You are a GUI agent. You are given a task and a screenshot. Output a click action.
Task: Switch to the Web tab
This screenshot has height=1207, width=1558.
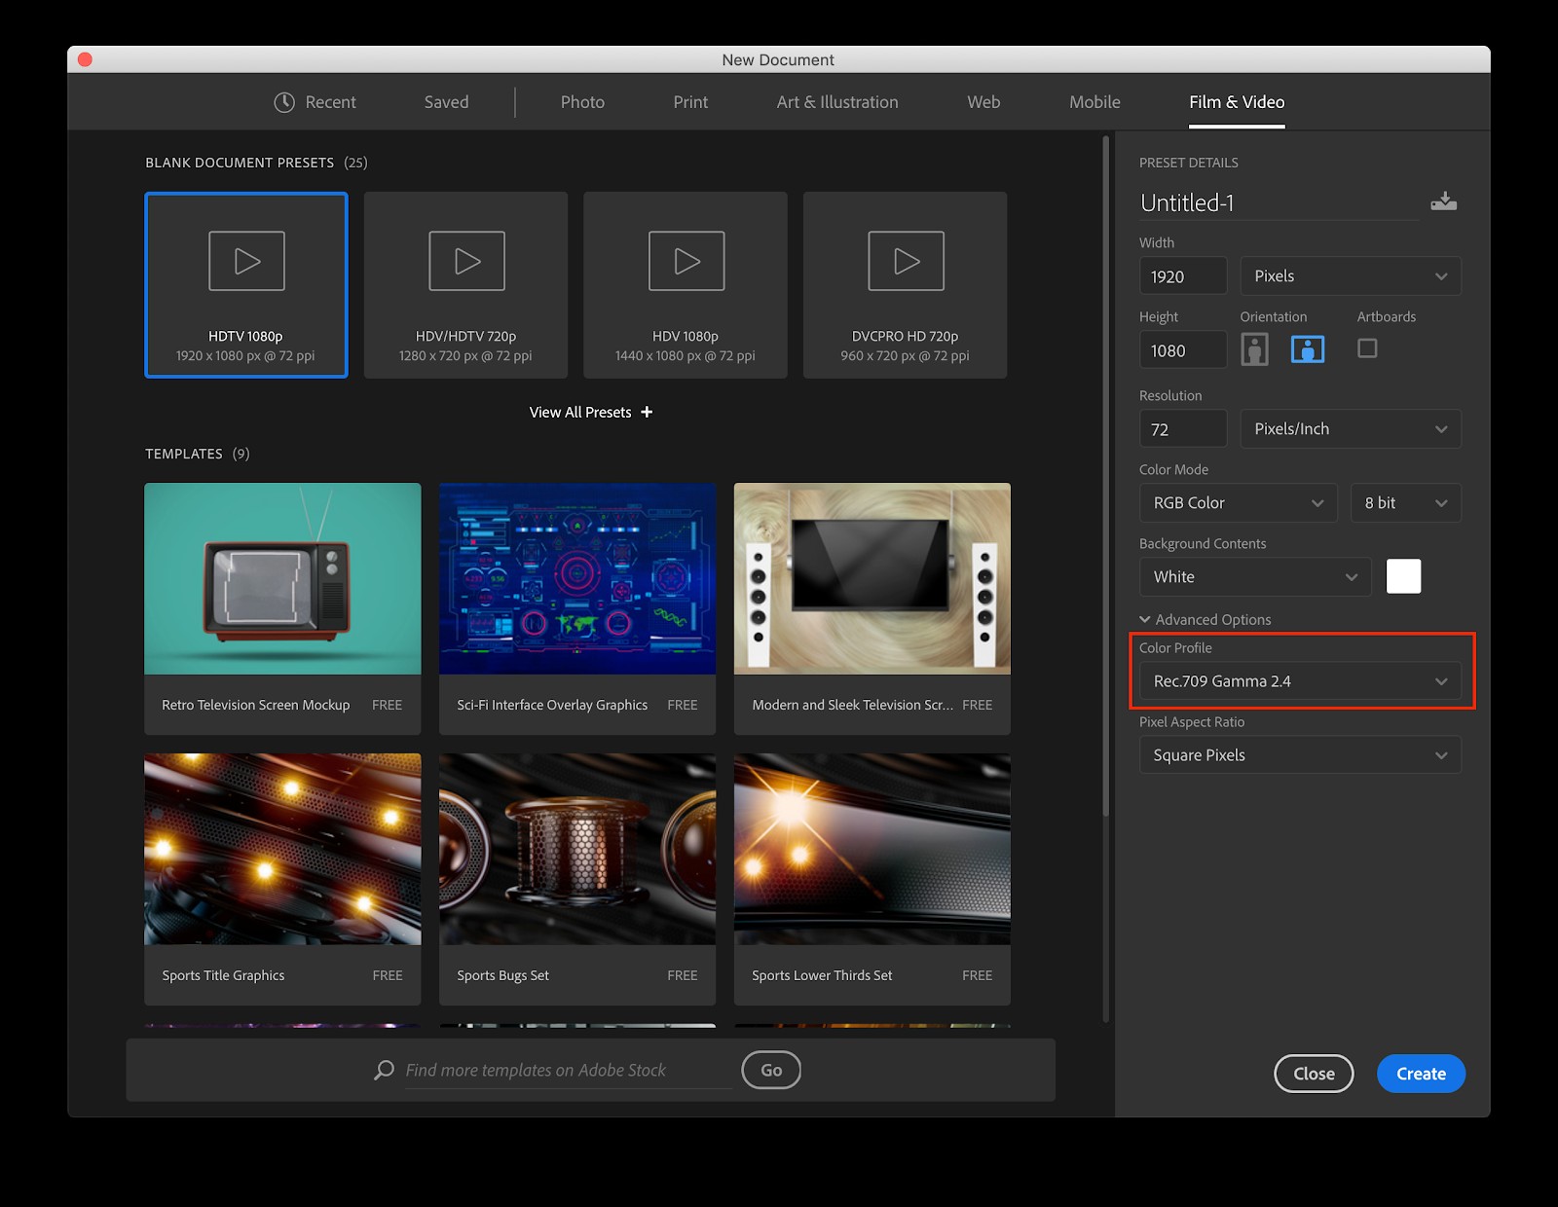pyautogui.click(x=983, y=101)
